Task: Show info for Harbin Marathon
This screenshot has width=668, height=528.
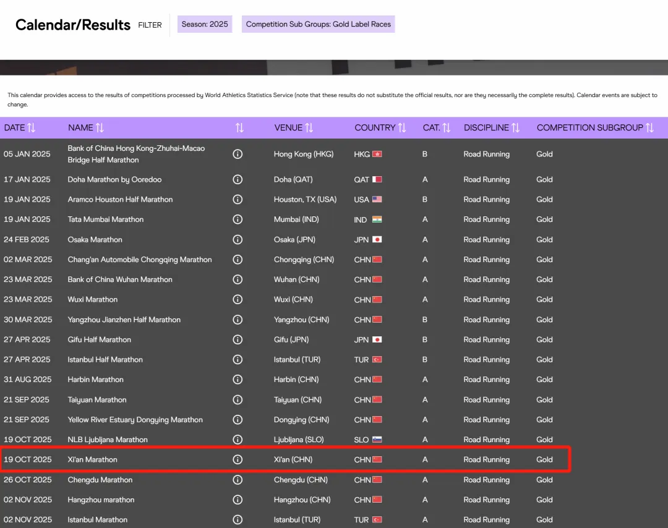Action: pyautogui.click(x=238, y=380)
